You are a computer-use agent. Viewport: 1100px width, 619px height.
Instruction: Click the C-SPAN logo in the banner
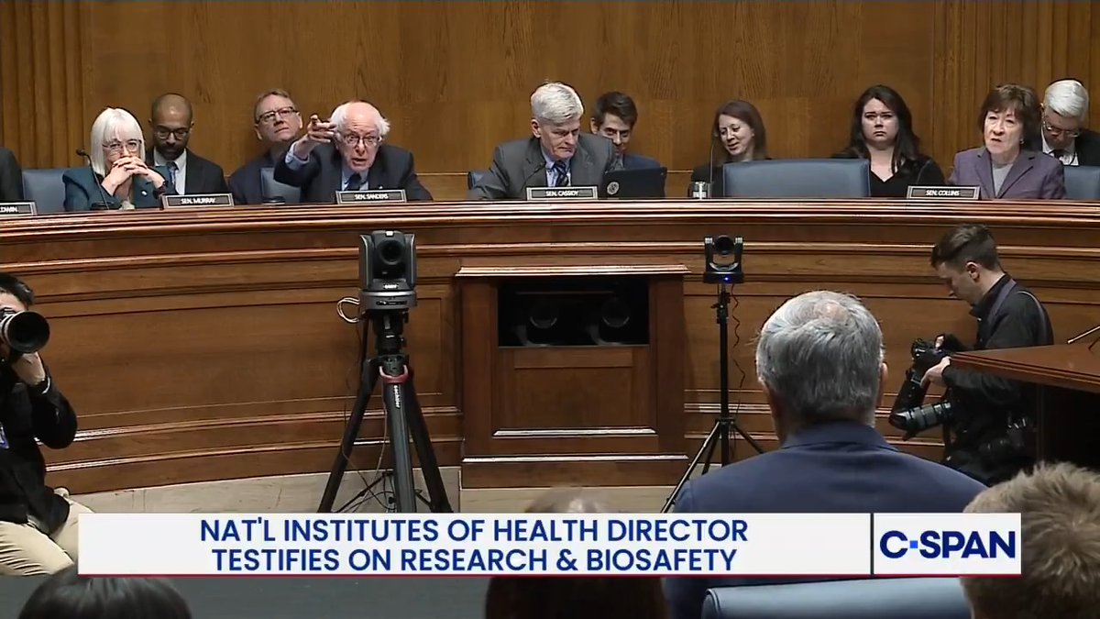tap(948, 544)
